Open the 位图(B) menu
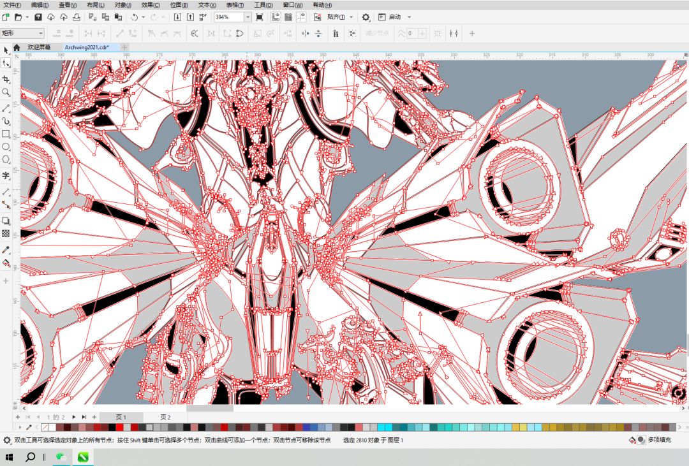The image size is (689, 466). [x=179, y=5]
